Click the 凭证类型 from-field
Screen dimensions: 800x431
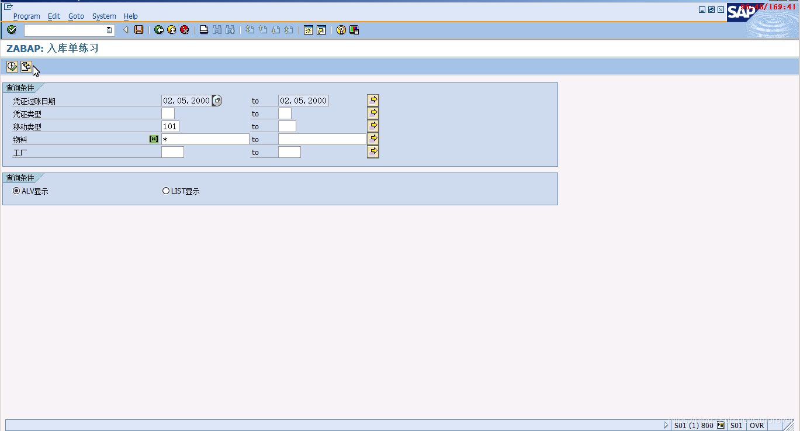[168, 113]
